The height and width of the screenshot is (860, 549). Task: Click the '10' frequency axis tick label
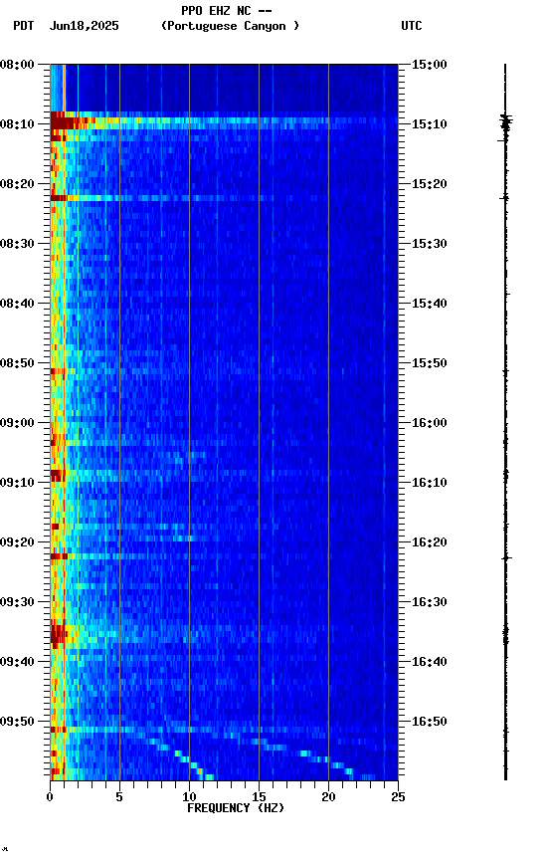click(189, 797)
